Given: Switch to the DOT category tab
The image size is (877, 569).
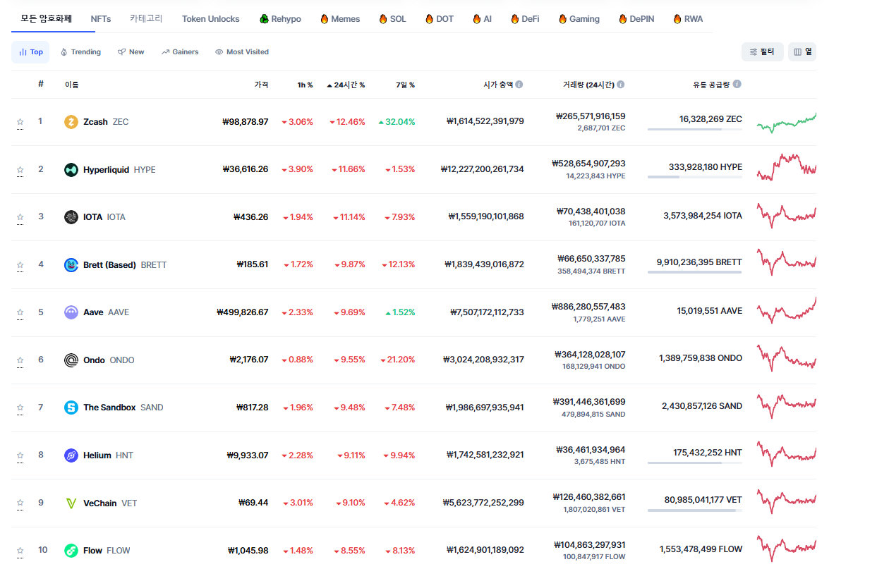Looking at the screenshot, I should 440,19.
